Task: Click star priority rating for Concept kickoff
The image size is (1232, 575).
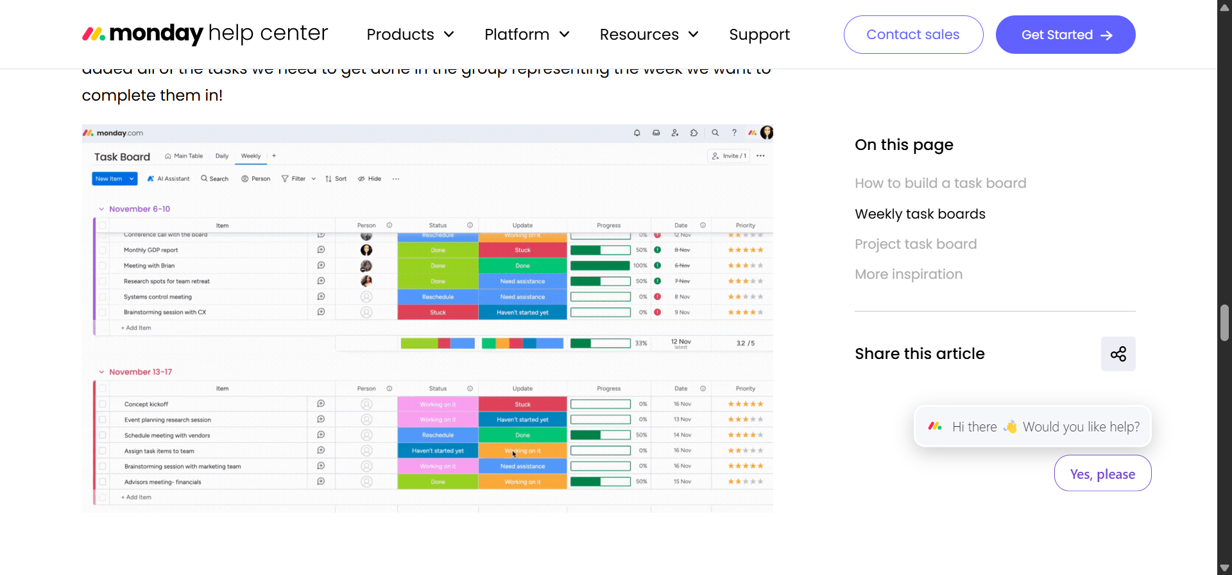Action: click(x=746, y=404)
